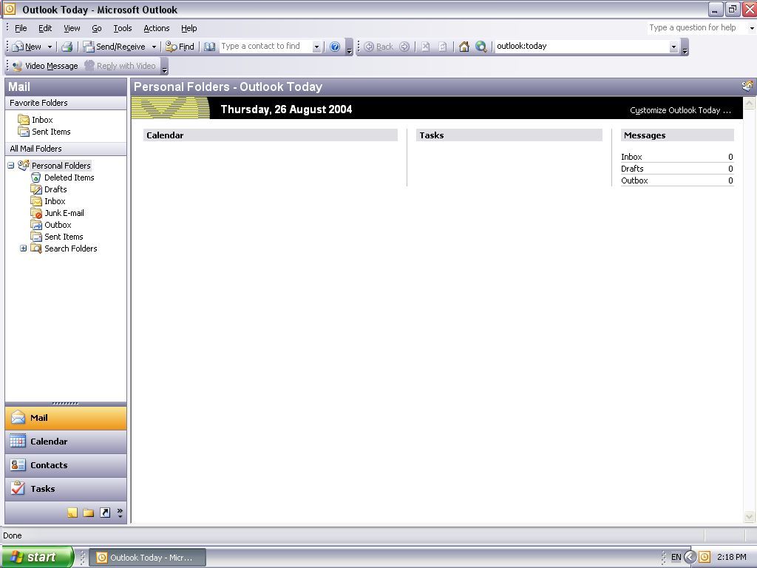Click the Calendar heading in Outlook Today
Screen dimensions: 757x568
(165, 135)
